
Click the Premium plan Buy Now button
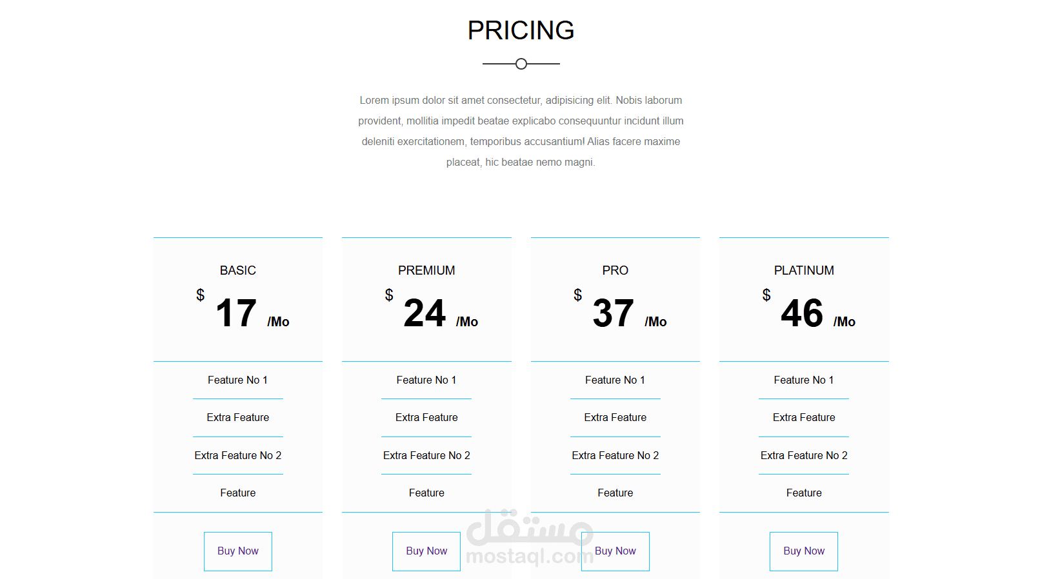pos(426,551)
